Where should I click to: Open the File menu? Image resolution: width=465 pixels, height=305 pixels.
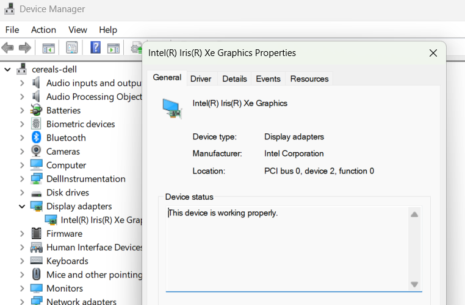click(x=12, y=30)
